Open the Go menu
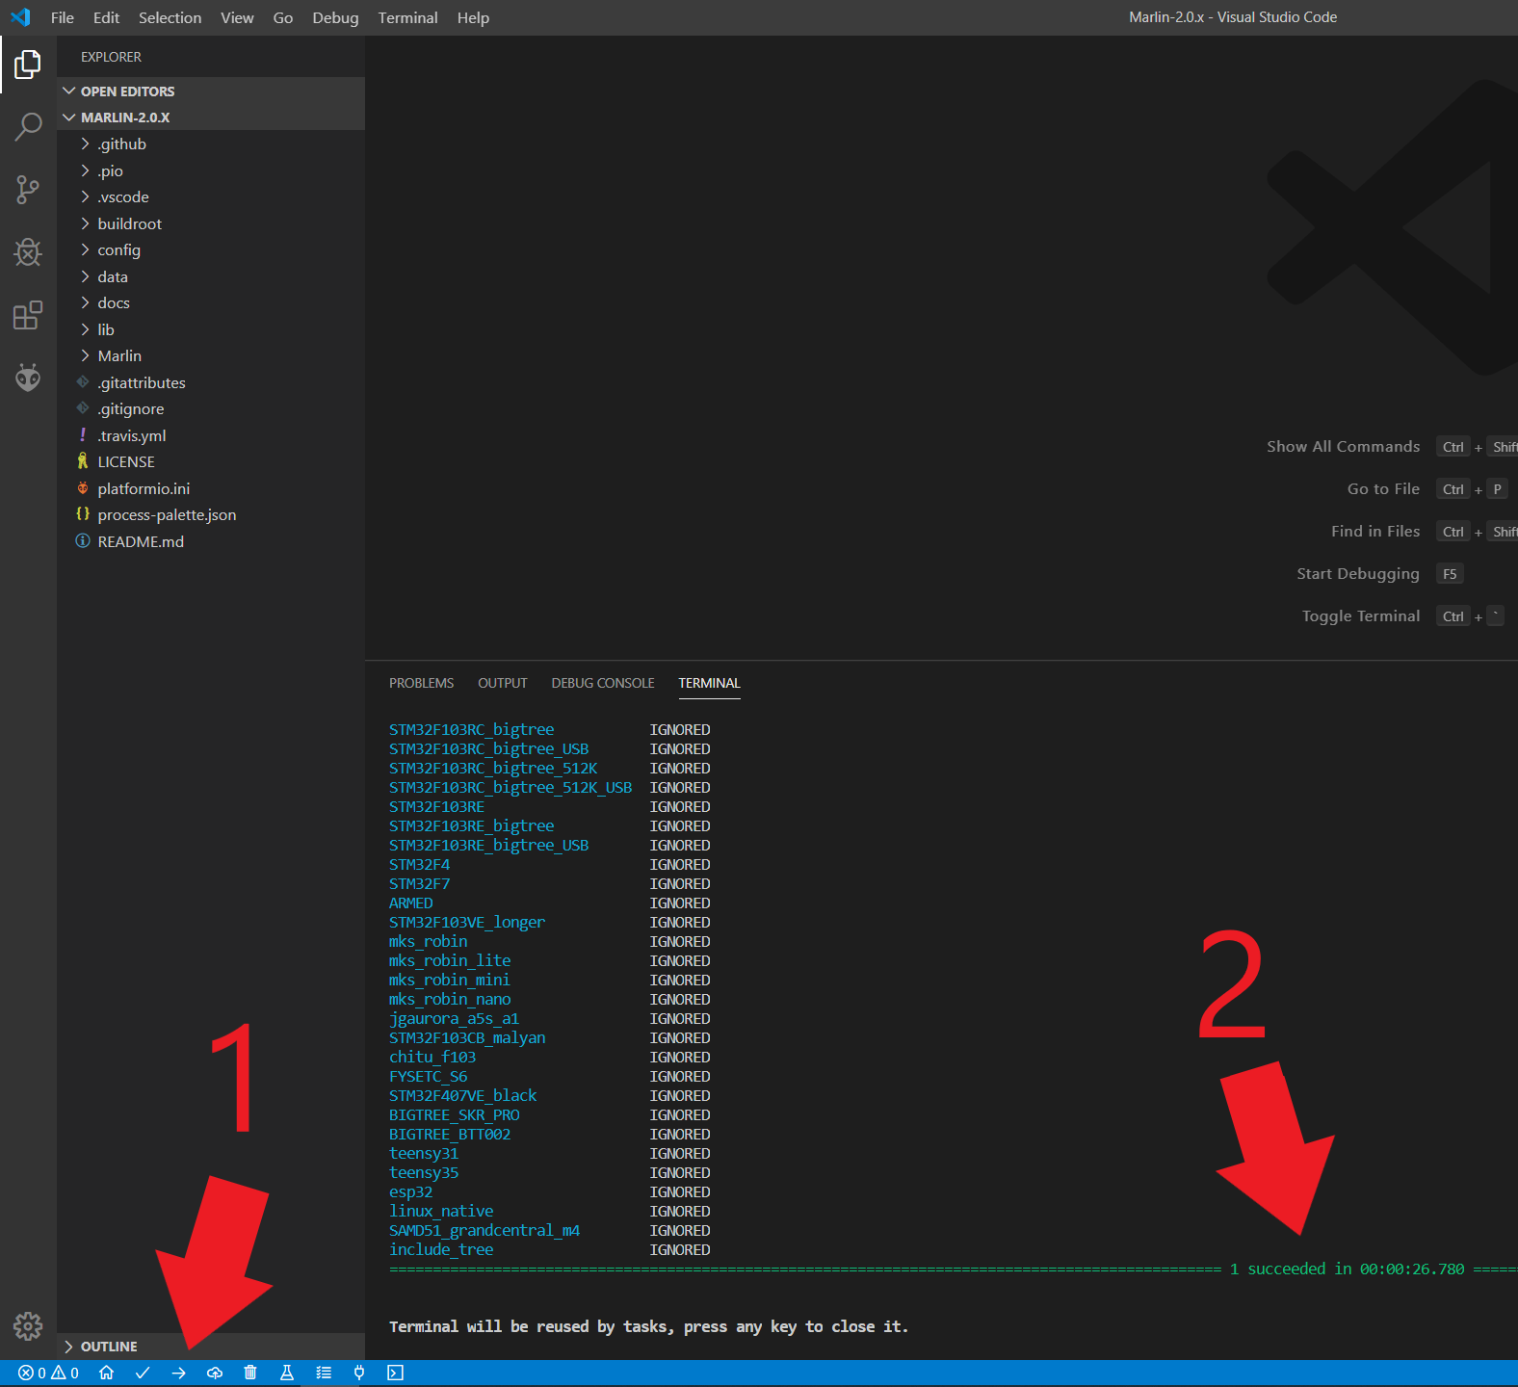The height and width of the screenshot is (1387, 1518). coord(283,17)
